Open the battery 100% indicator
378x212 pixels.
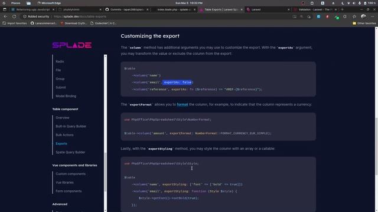pyautogui.click(x=370, y=3)
